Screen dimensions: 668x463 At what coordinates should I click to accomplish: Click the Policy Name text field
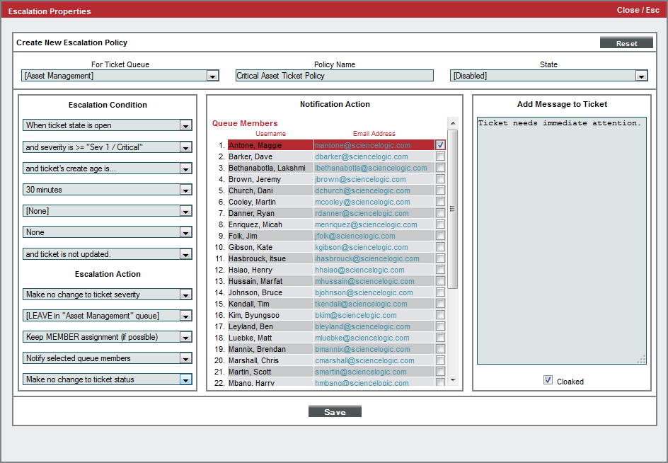334,76
